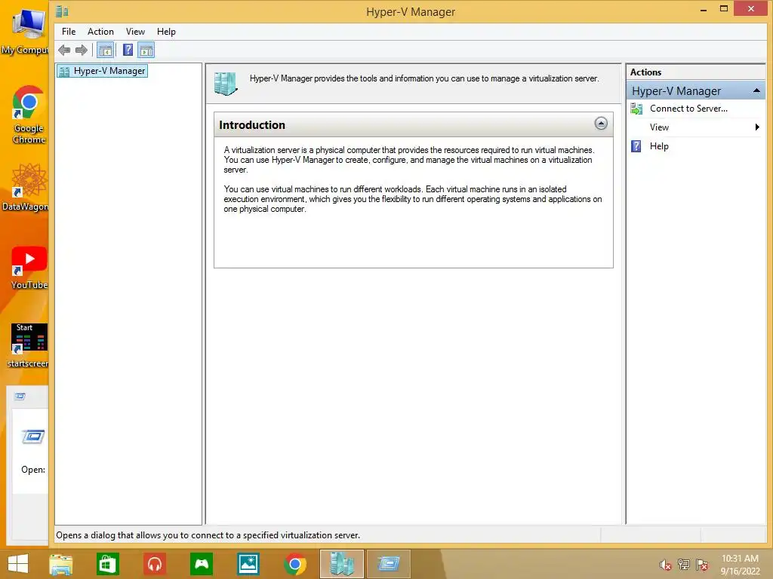Click the Actions pane header
The image size is (773, 579).
695,72
